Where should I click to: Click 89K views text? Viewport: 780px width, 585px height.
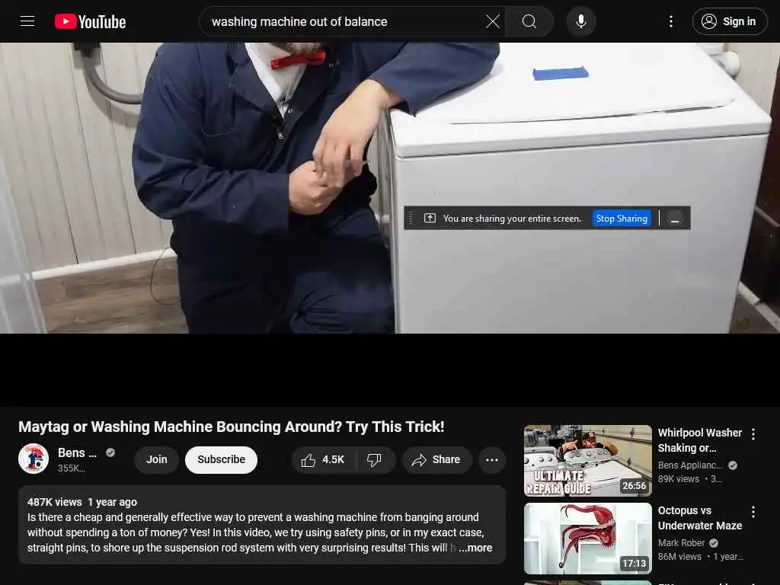679,479
